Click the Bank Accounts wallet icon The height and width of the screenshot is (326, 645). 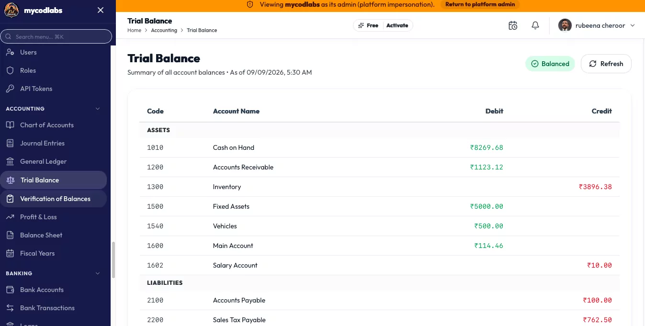pos(10,290)
